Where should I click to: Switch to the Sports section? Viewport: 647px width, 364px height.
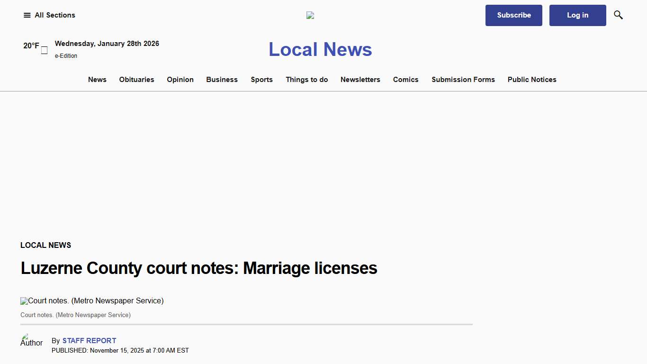[x=261, y=80]
